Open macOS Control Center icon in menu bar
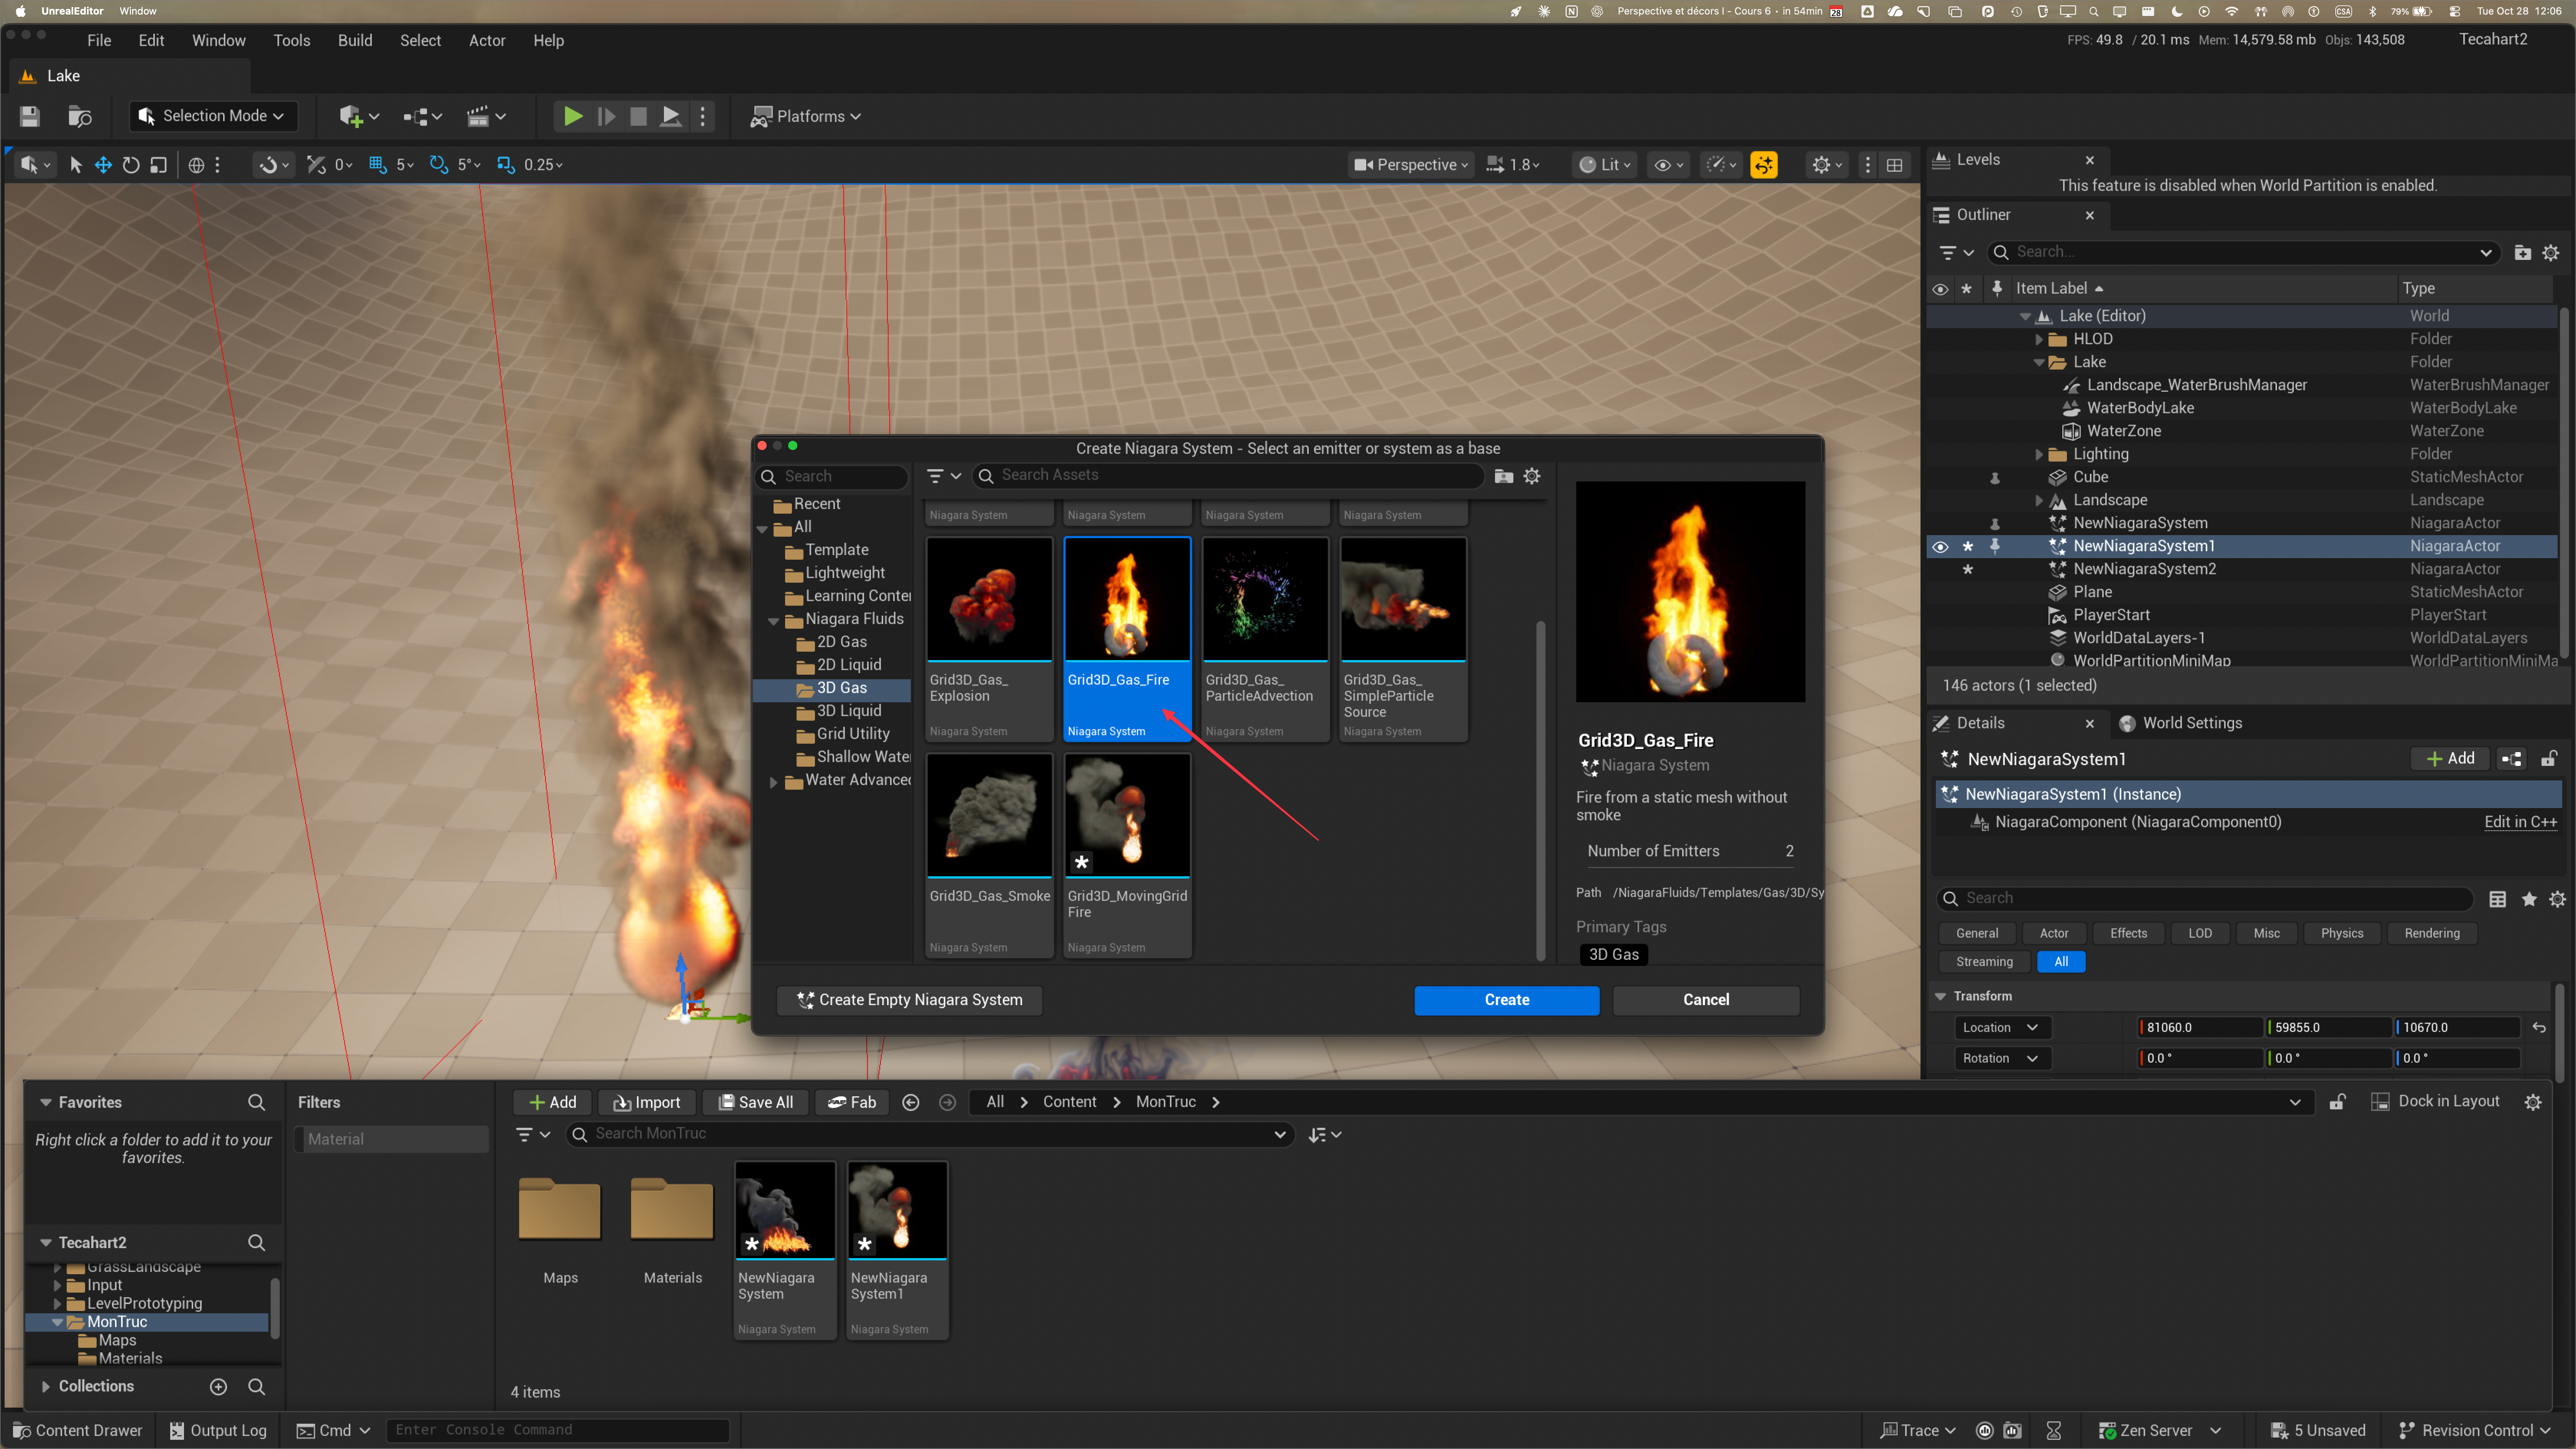This screenshot has height=1449, width=2576. click(2454, 11)
